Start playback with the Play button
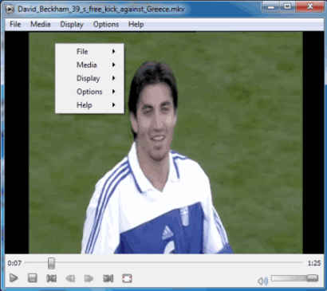Screen dimensions: 327x291 click(x=14, y=278)
